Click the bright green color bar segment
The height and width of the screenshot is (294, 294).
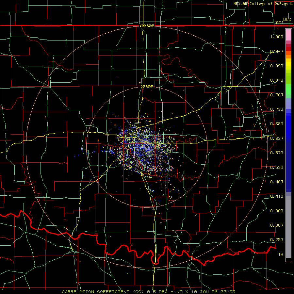pyautogui.click(x=288, y=89)
